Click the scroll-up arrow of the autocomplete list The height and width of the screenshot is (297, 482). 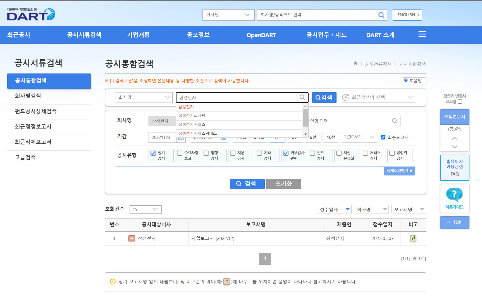pyautogui.click(x=305, y=106)
